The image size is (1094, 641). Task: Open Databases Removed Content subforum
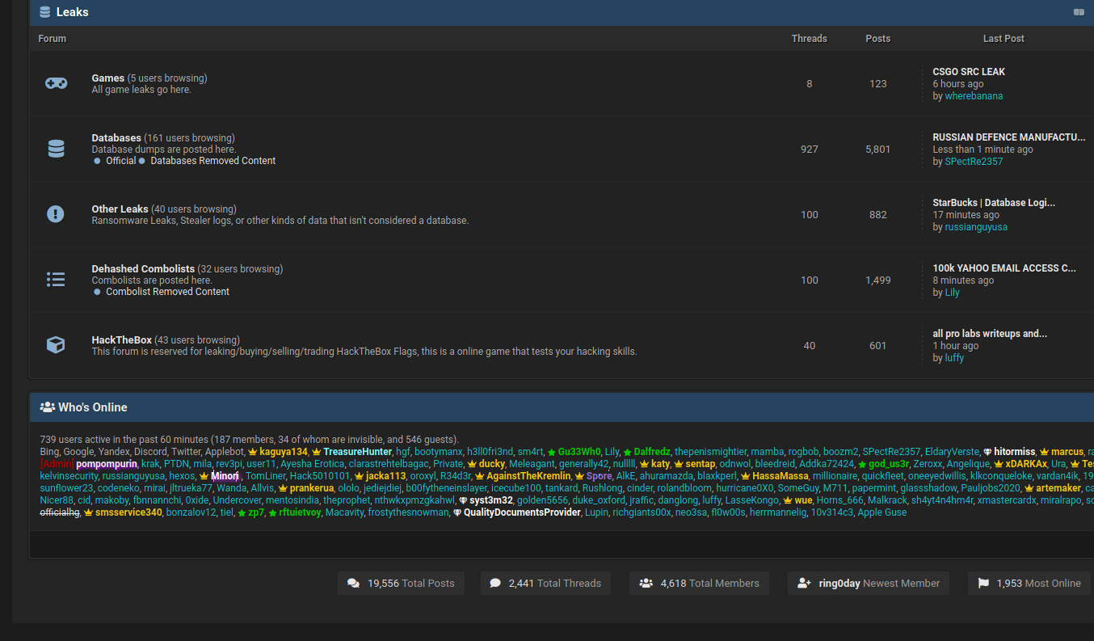pyautogui.click(x=213, y=161)
